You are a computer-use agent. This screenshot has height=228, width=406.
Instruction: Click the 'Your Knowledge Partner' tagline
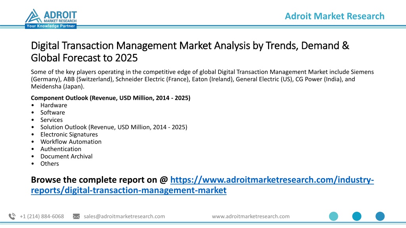pyautogui.click(x=51, y=26)
